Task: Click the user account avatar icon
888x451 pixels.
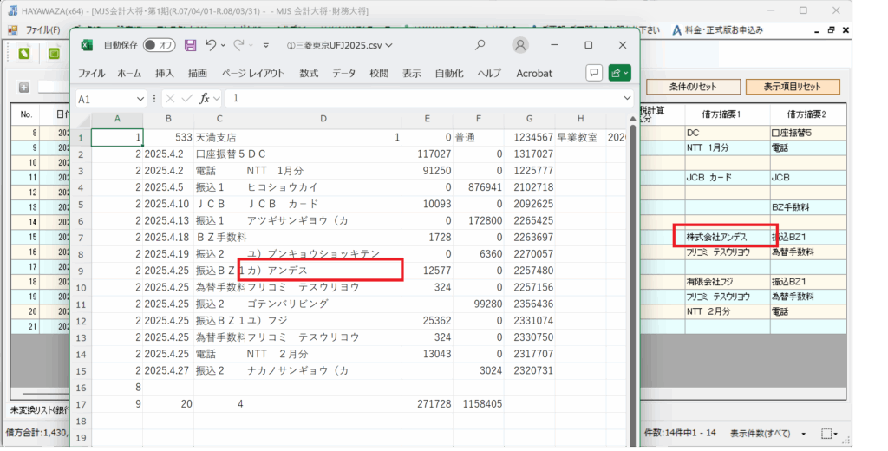Action: tap(520, 45)
